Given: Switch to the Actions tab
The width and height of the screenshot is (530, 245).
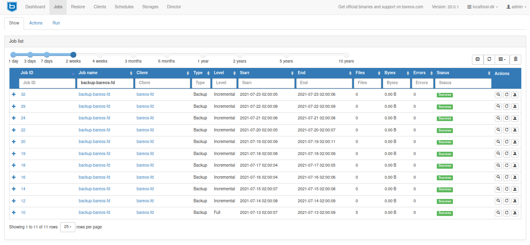Looking at the screenshot, I should pyautogui.click(x=36, y=23).
